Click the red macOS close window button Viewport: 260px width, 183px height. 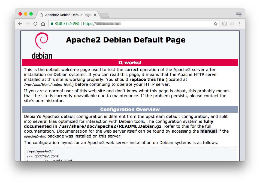coord(20,14)
